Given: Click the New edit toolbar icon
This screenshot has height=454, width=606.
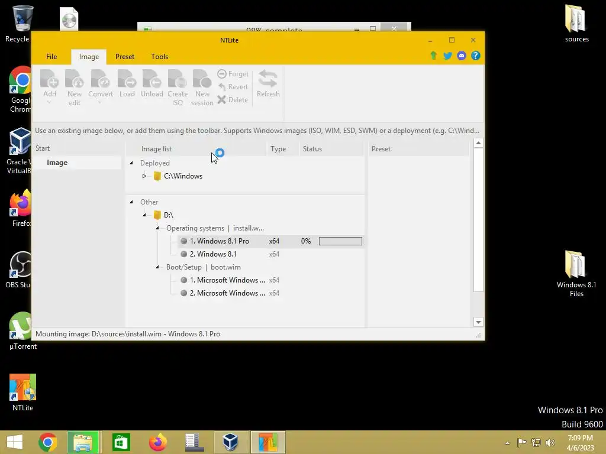Looking at the screenshot, I should coord(74,87).
